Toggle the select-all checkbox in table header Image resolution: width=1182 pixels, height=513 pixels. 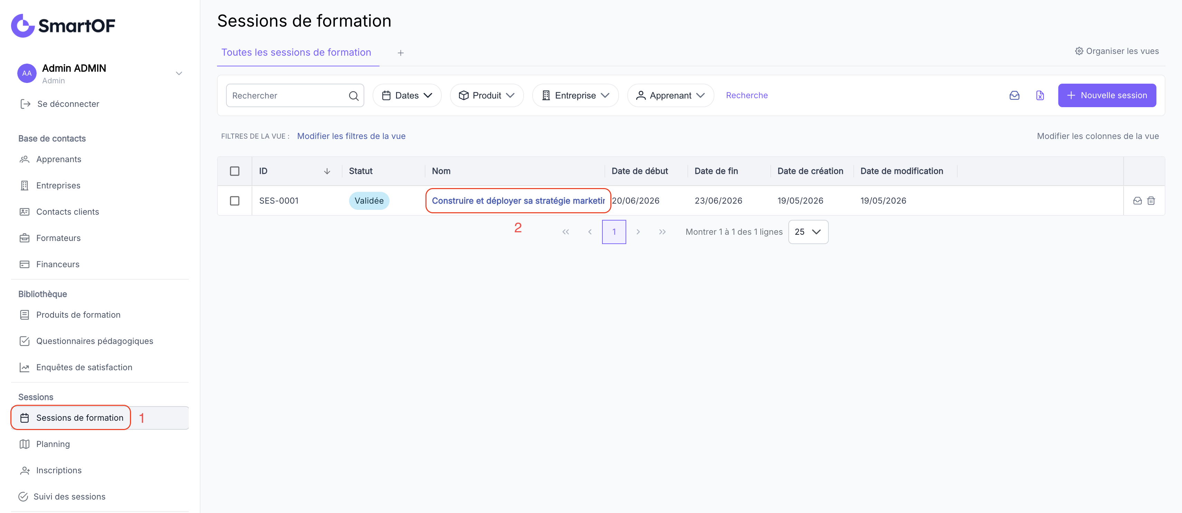click(x=234, y=171)
